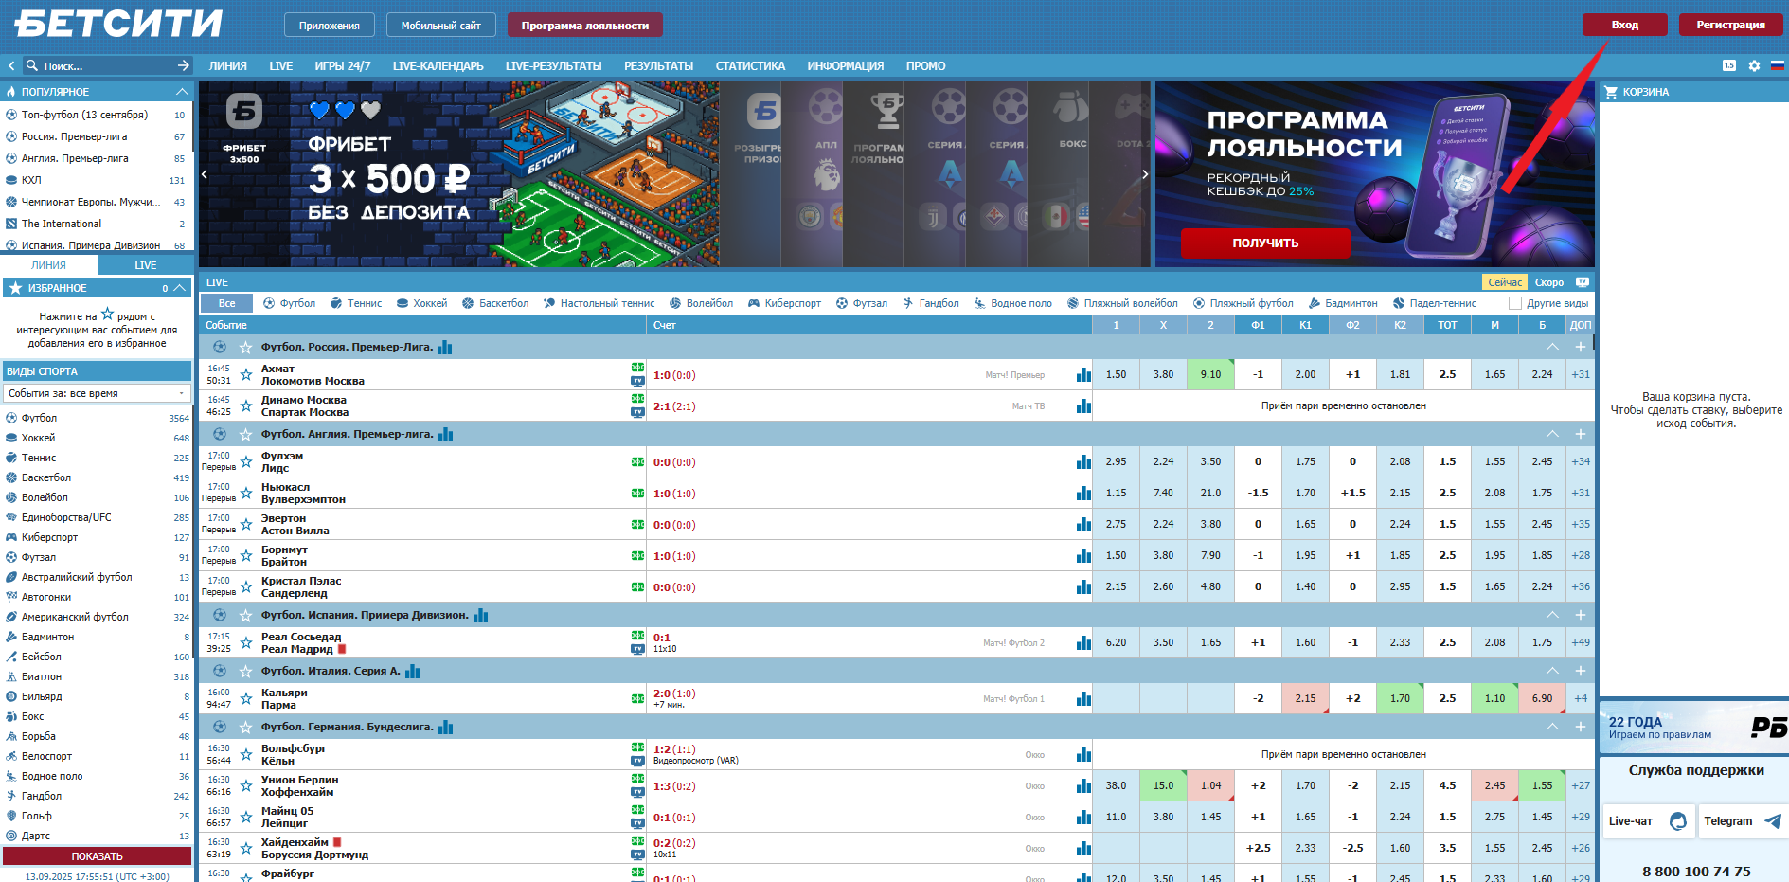The height and width of the screenshot is (882, 1789).
Task: Open the ИГРЫ 24/7 menu item
Action: pyautogui.click(x=343, y=66)
